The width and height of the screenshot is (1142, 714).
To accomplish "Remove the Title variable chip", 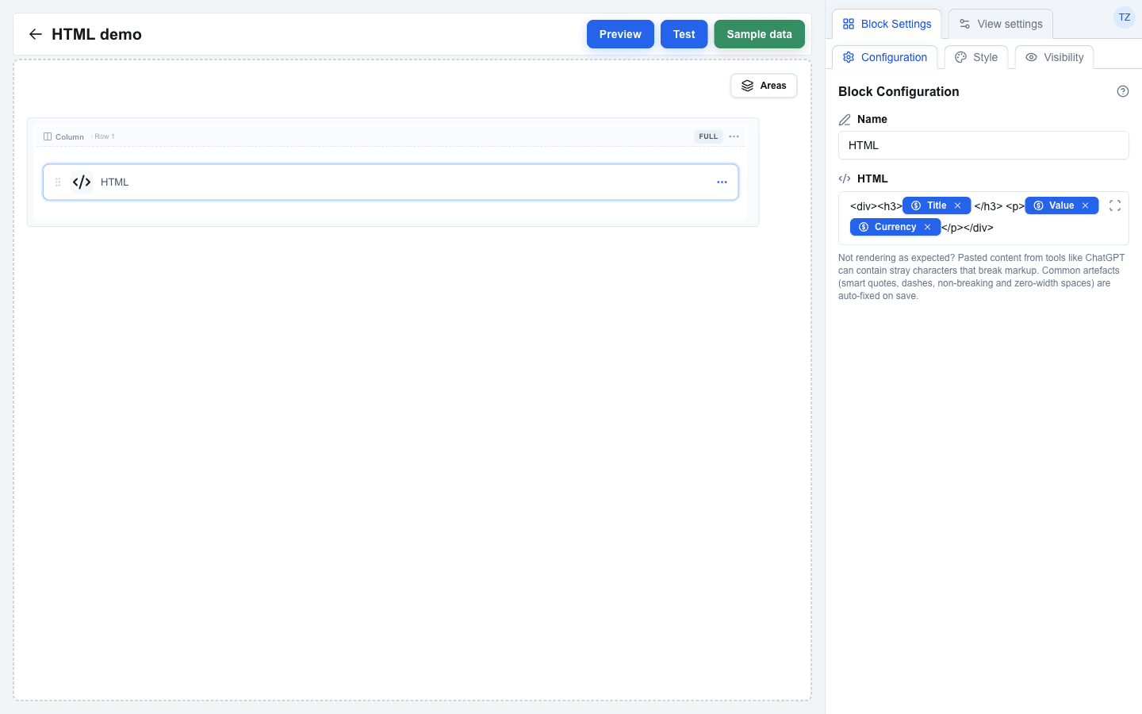I will [958, 205].
